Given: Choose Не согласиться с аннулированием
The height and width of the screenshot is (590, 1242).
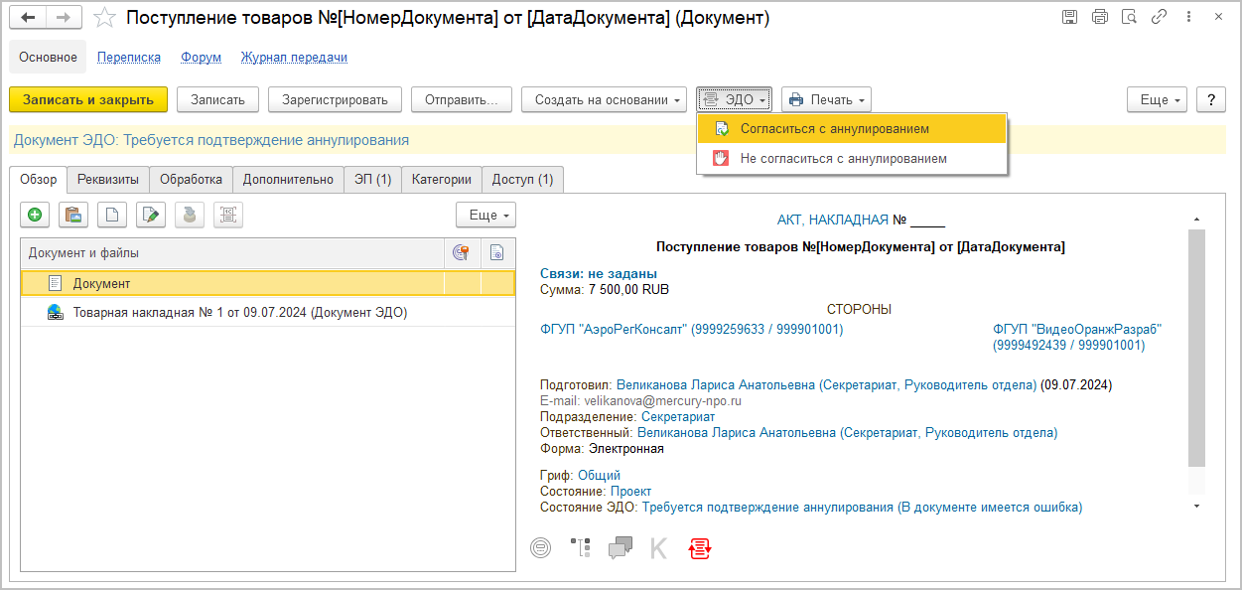Looking at the screenshot, I should [843, 159].
